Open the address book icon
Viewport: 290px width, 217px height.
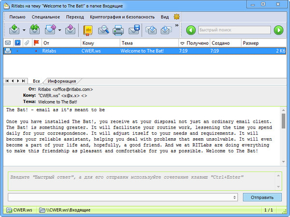pyautogui.click(x=88, y=30)
